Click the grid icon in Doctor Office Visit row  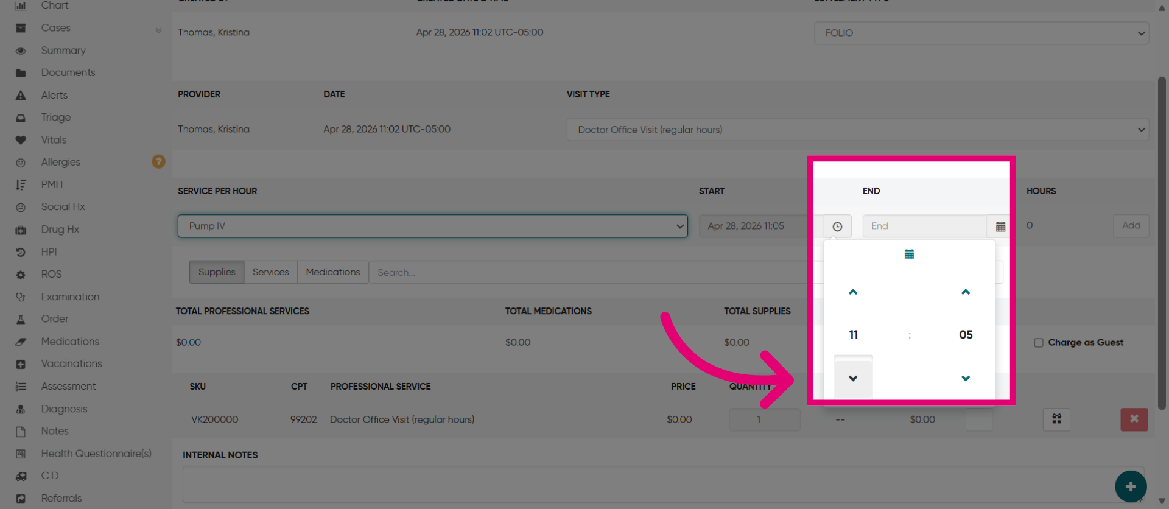(x=1056, y=419)
